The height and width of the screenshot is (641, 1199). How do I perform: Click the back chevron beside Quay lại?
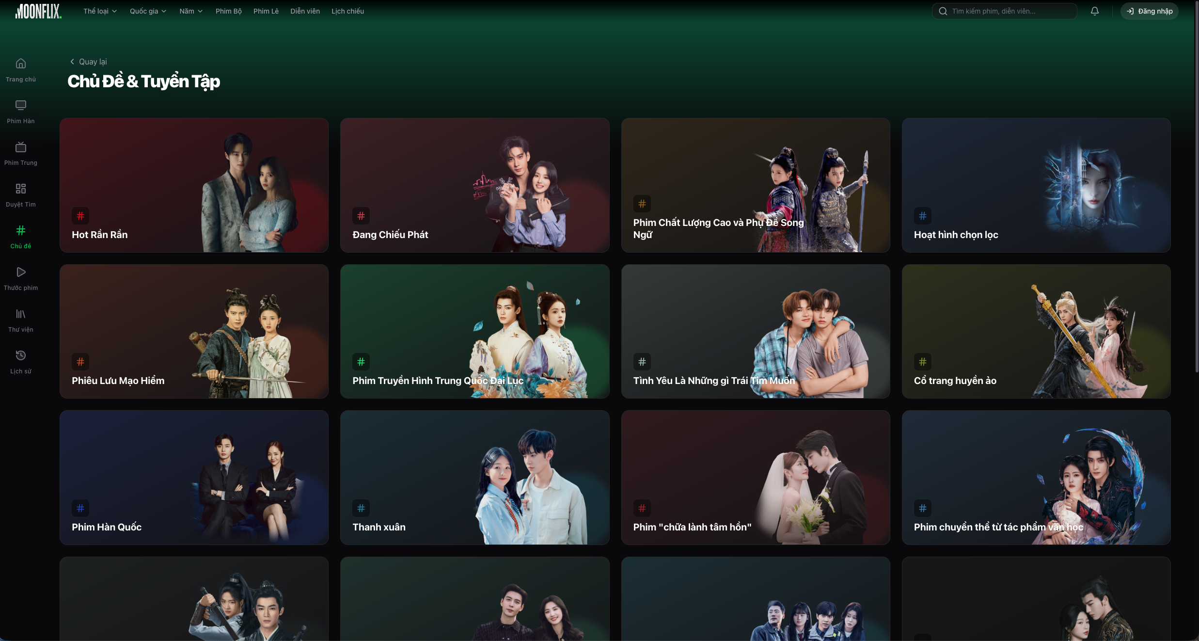(x=72, y=62)
